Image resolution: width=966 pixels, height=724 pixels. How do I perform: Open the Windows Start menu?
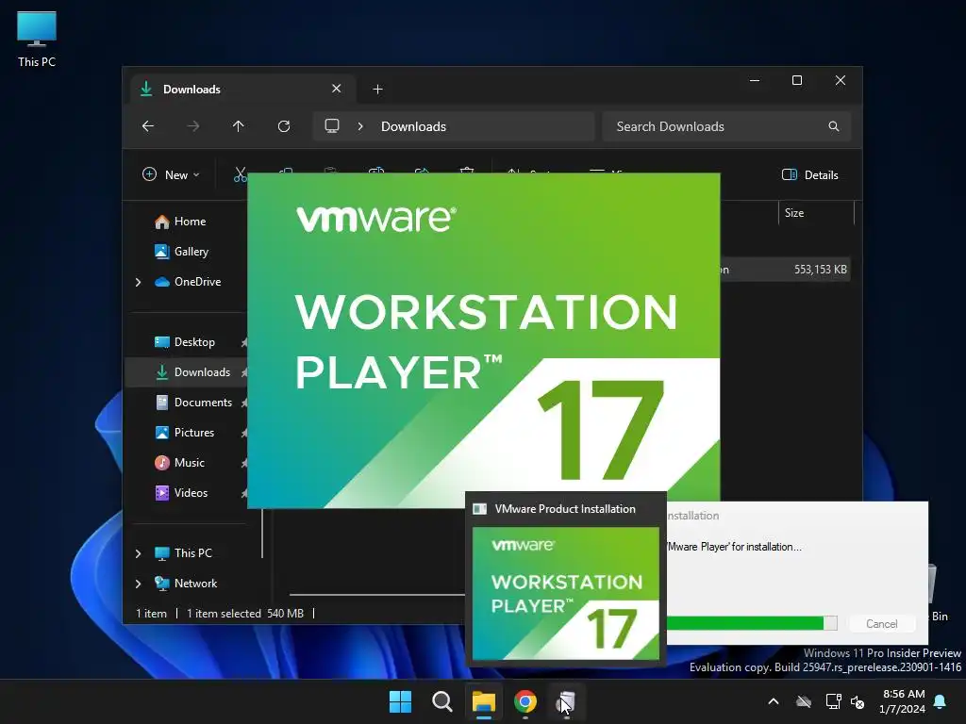400,701
